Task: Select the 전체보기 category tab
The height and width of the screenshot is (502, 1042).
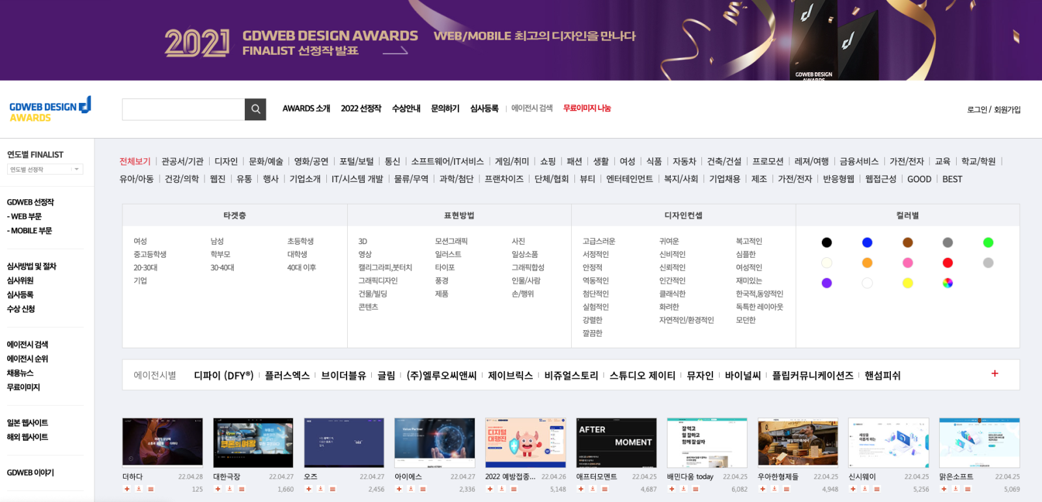Action: 135,161
